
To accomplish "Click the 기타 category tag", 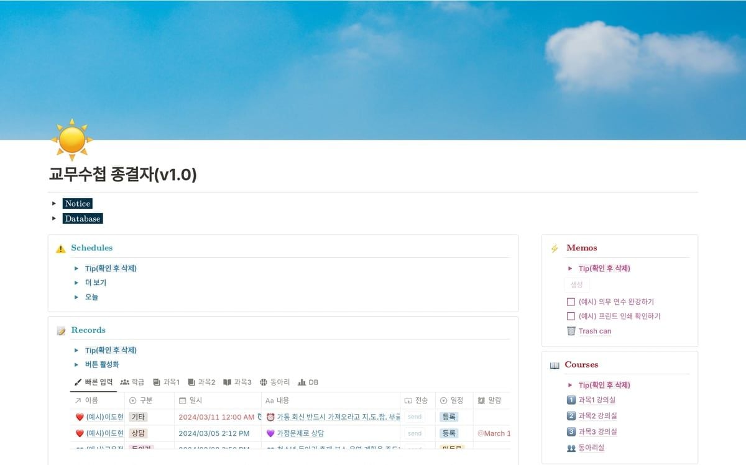I will (x=138, y=417).
